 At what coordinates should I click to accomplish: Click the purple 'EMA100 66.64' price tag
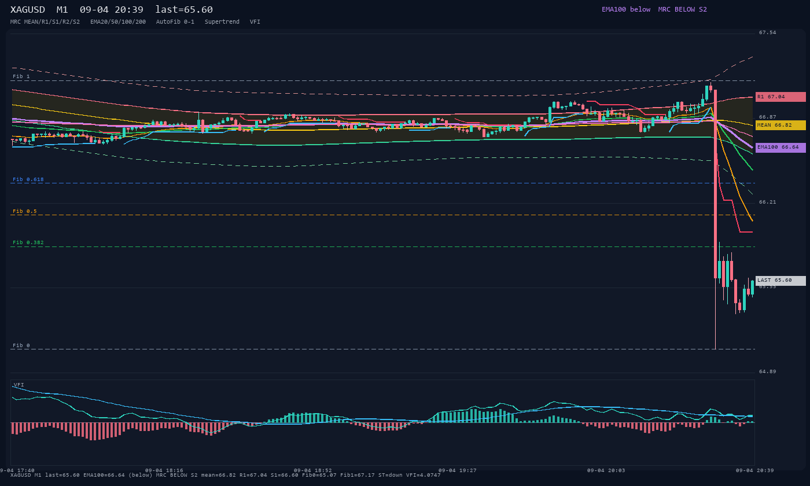(x=780, y=148)
